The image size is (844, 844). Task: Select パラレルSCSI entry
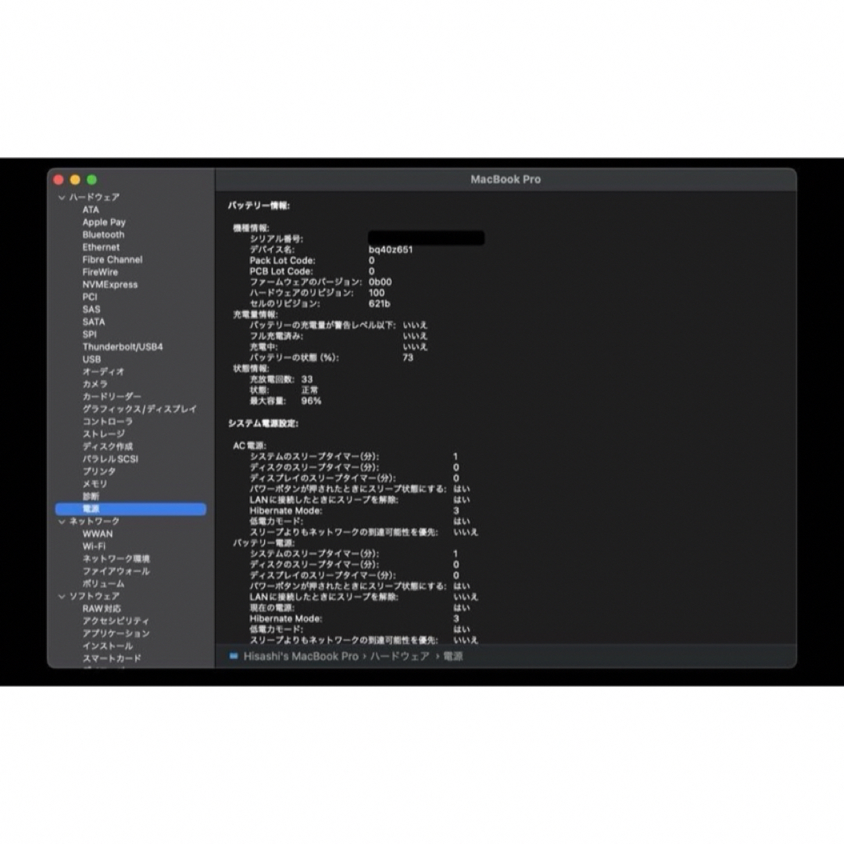pyautogui.click(x=110, y=460)
